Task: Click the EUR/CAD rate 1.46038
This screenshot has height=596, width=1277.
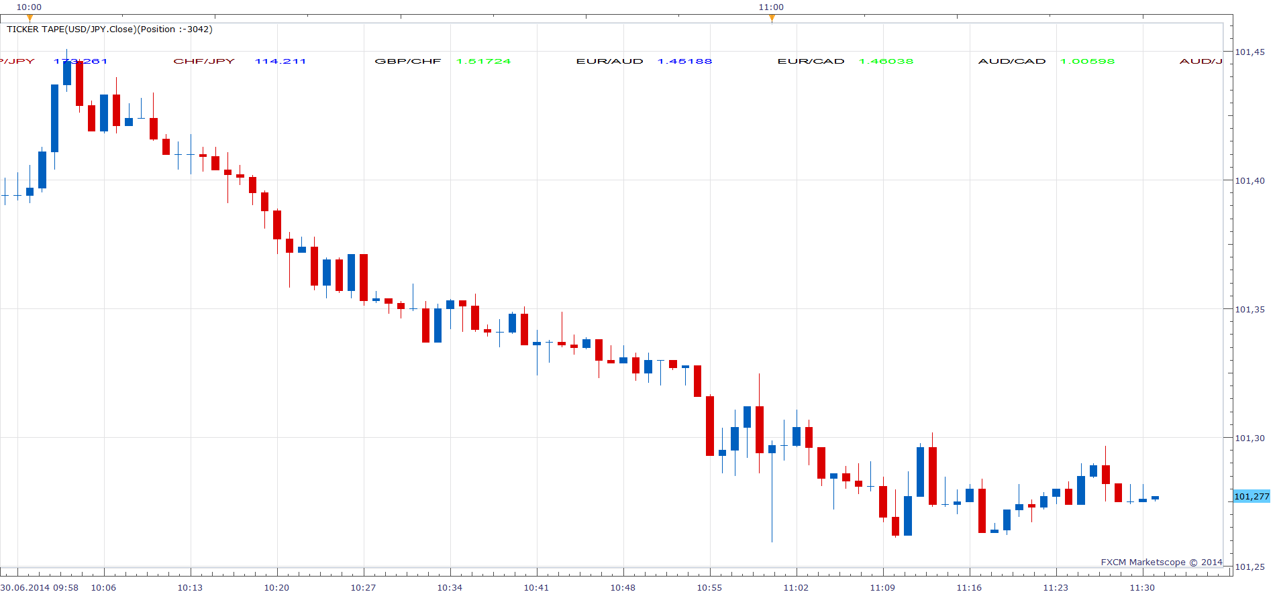Action: click(886, 61)
